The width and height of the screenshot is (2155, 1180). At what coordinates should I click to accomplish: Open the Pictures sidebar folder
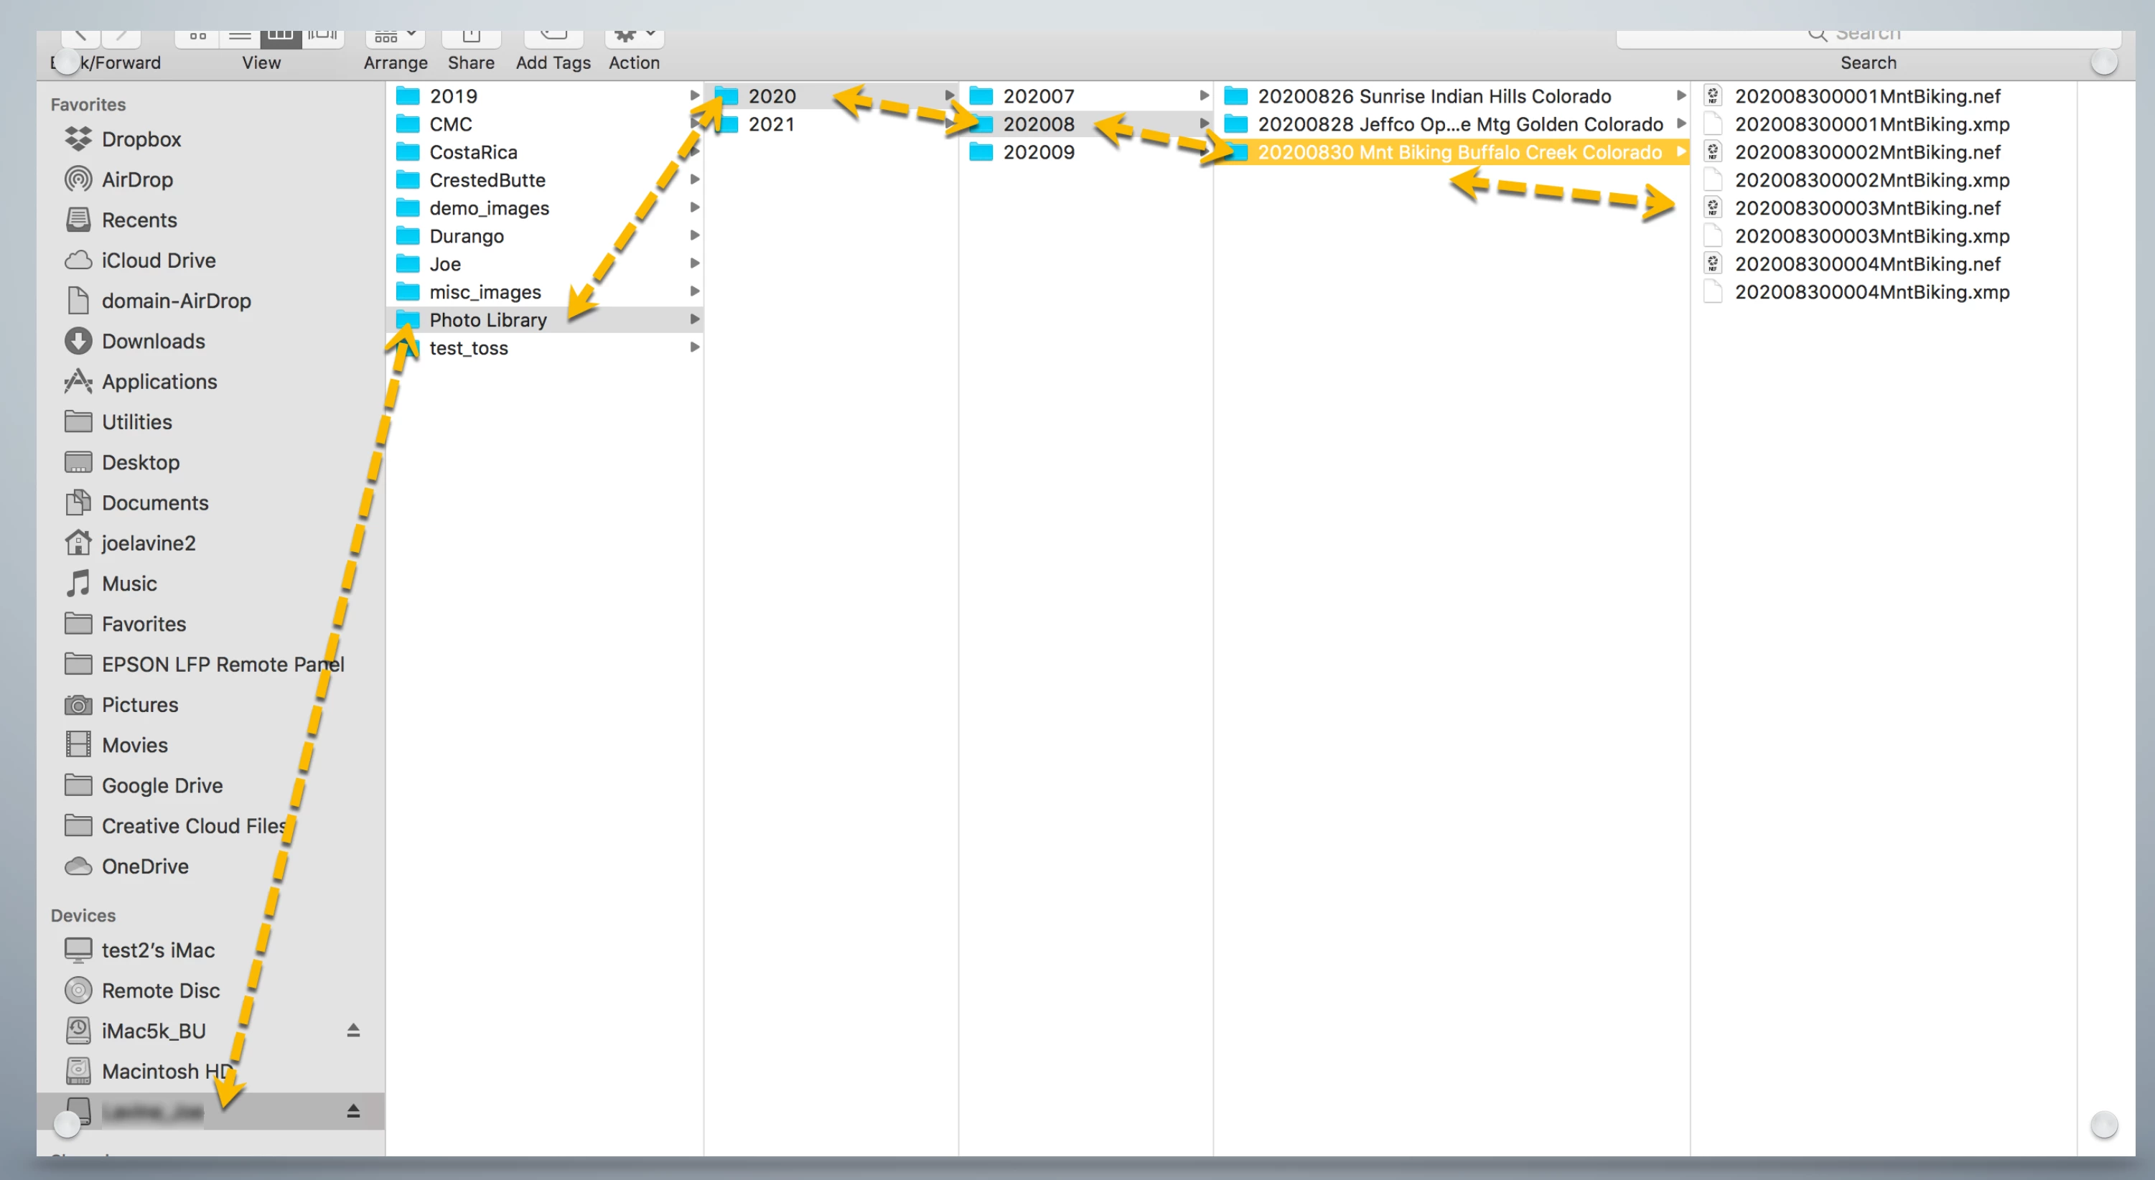[x=140, y=704]
